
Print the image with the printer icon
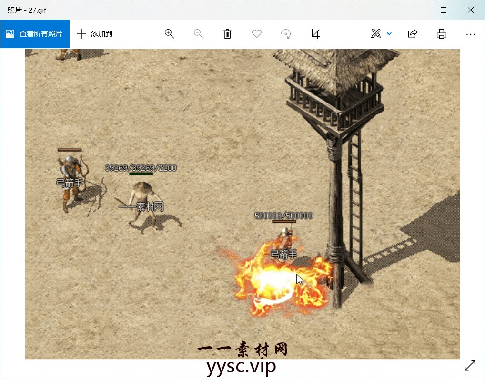(x=441, y=34)
